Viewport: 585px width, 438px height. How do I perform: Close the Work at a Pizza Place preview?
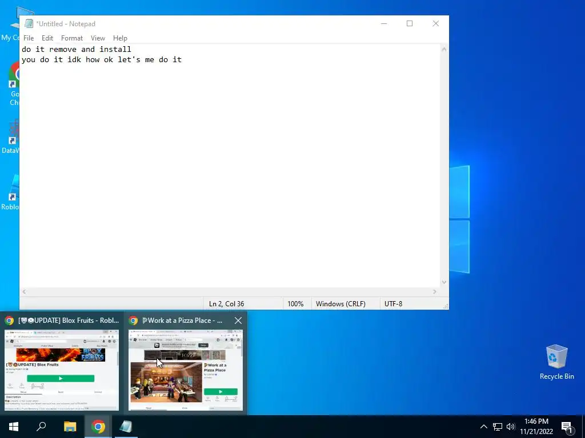(x=238, y=321)
